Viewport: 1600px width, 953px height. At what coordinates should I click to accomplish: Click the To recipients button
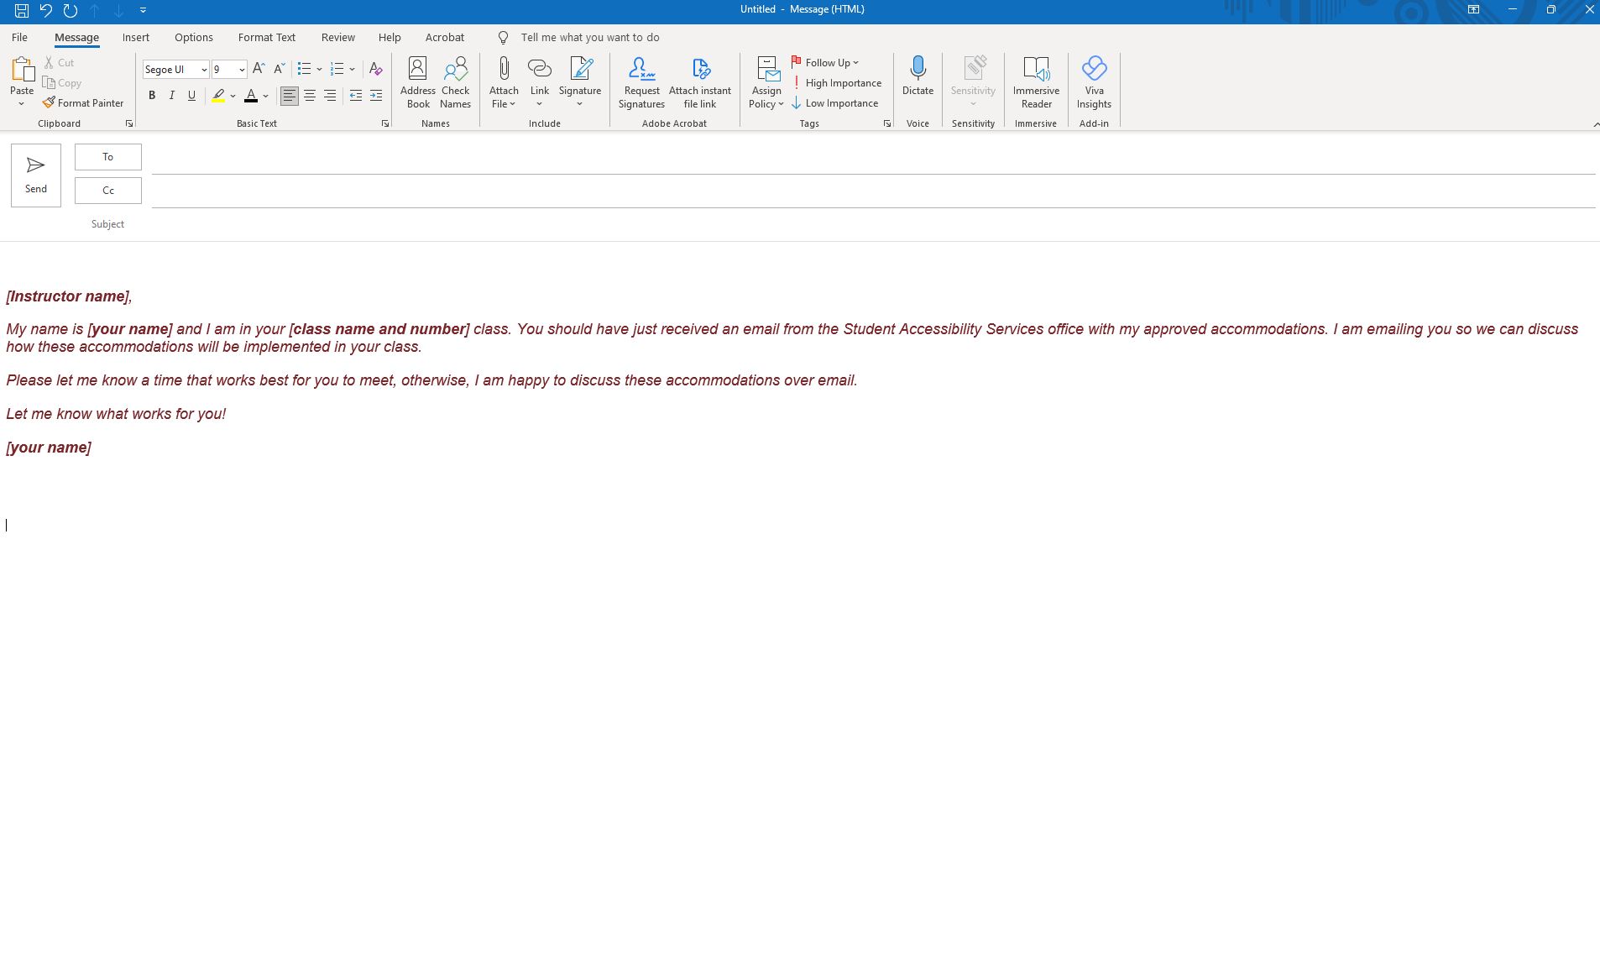(x=108, y=157)
